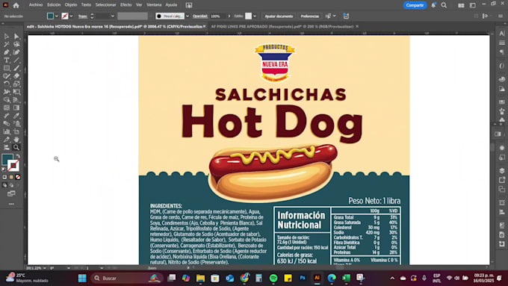Open the Ayuda menu
508x286 pixels.
171,5
